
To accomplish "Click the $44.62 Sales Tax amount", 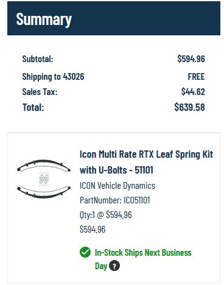I will pos(193,91).
